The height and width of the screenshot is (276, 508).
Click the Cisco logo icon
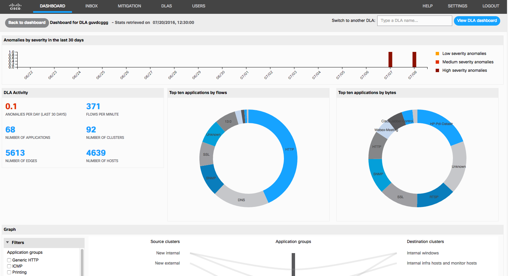click(15, 6)
